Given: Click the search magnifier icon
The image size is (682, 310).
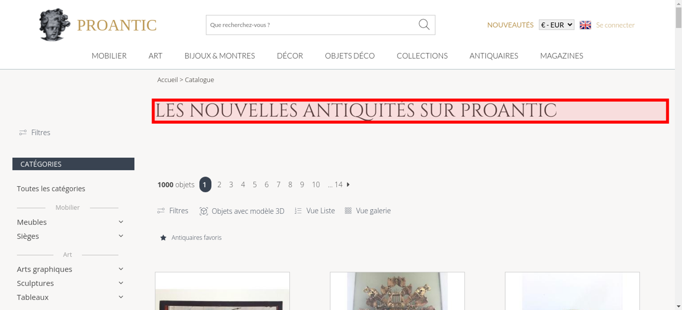Looking at the screenshot, I should (x=424, y=25).
